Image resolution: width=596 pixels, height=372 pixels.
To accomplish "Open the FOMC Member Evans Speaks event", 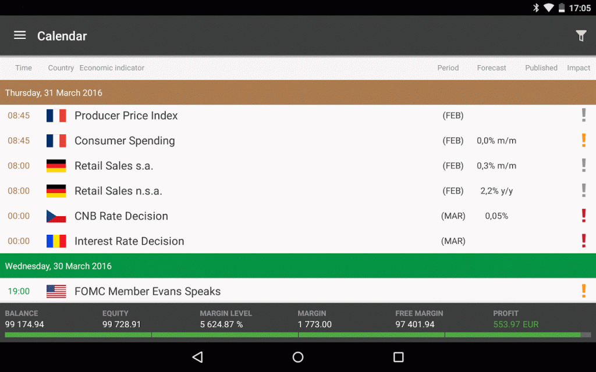I will [x=298, y=291].
